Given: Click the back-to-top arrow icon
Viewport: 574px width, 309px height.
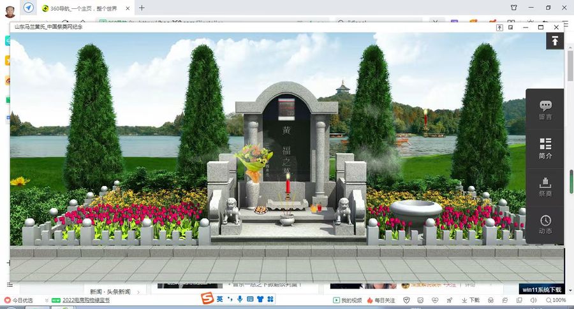Looking at the screenshot, I should tap(555, 41).
